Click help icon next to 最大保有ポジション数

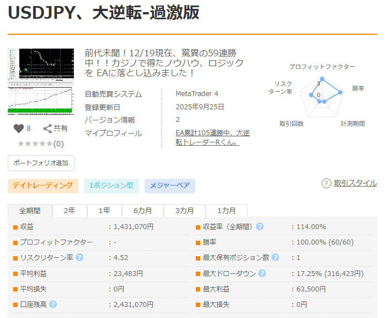click(x=275, y=257)
